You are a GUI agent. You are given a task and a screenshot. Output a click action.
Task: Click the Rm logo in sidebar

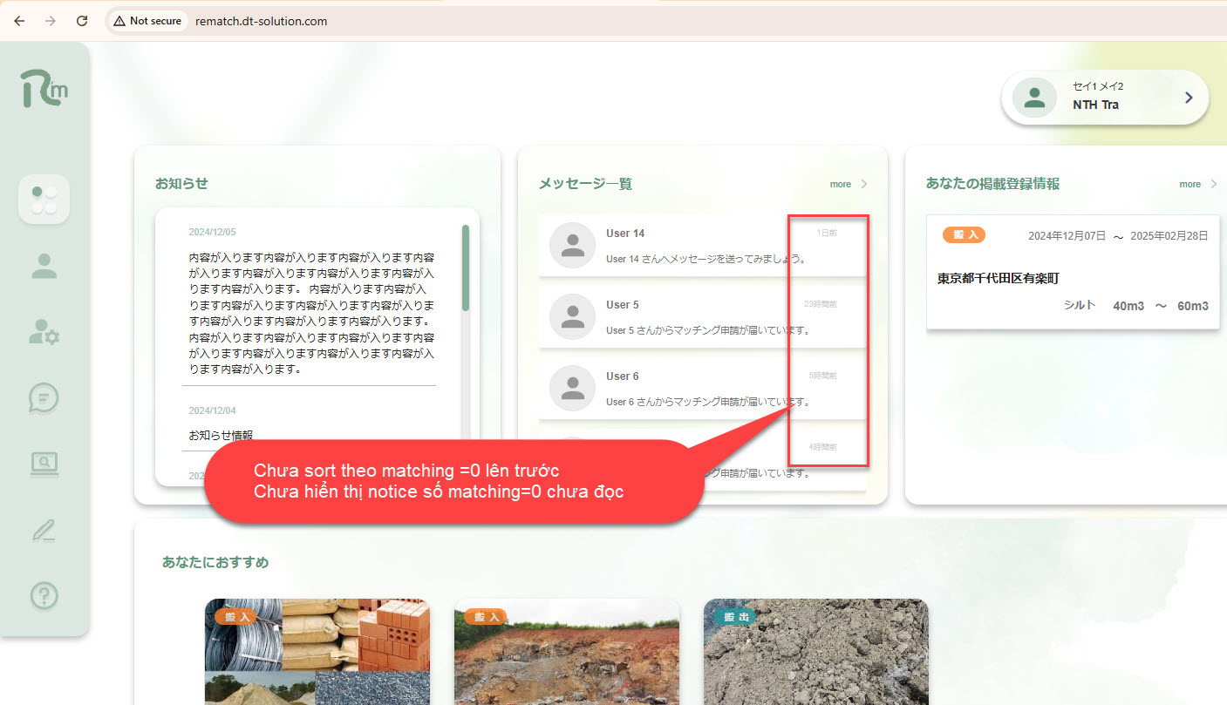(x=44, y=88)
